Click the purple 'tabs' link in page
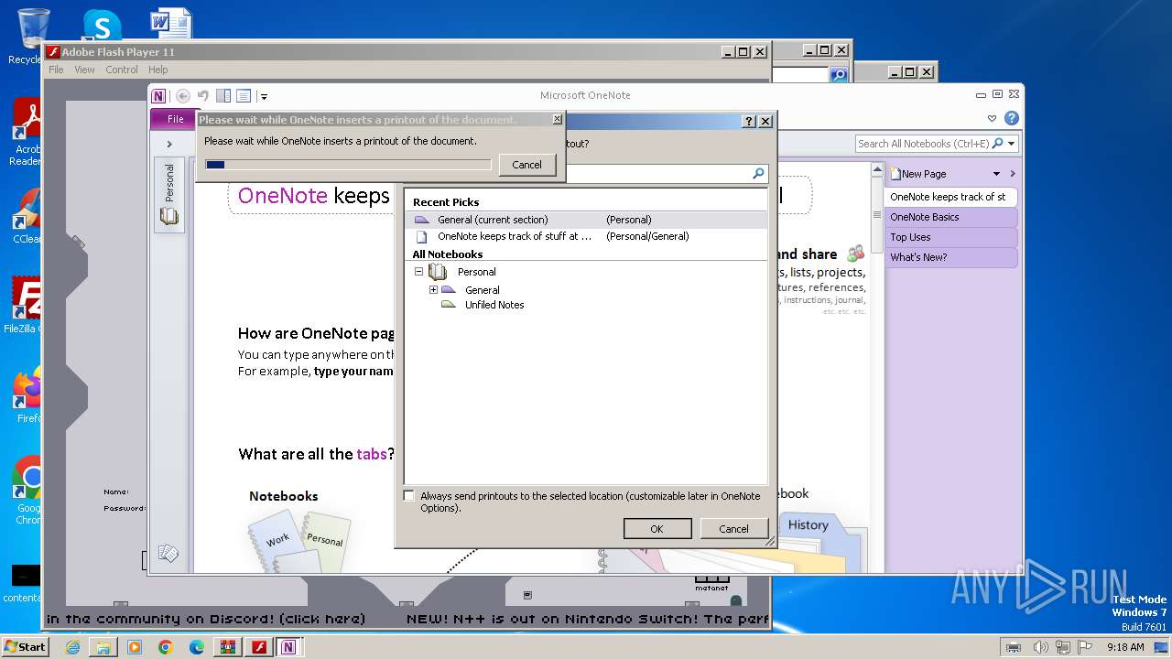The width and height of the screenshot is (1172, 659). [x=372, y=454]
